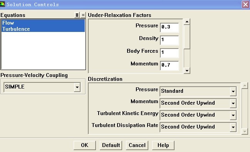
Task: Click the under-relaxation scroll down arrow
Action: tap(187, 70)
